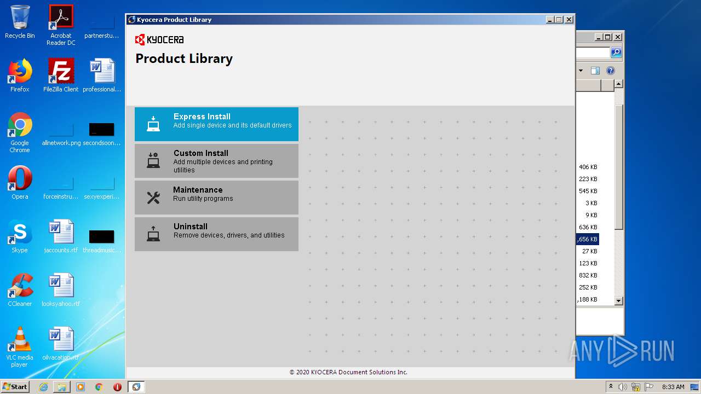Click Kyocera Product Library taskbar button
The image size is (701, 394).
[136, 387]
